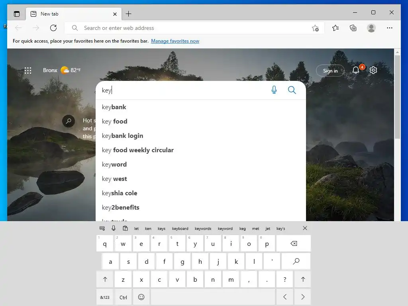Tap the keyboard search key
Screen dimensions: 408x306
296,261
